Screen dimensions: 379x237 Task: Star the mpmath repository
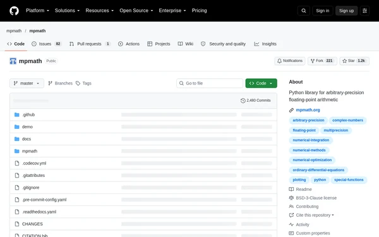354,61
